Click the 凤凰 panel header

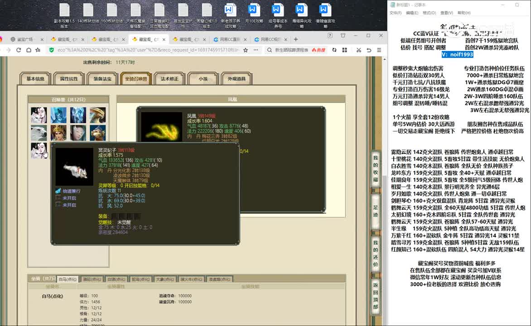(232, 99)
